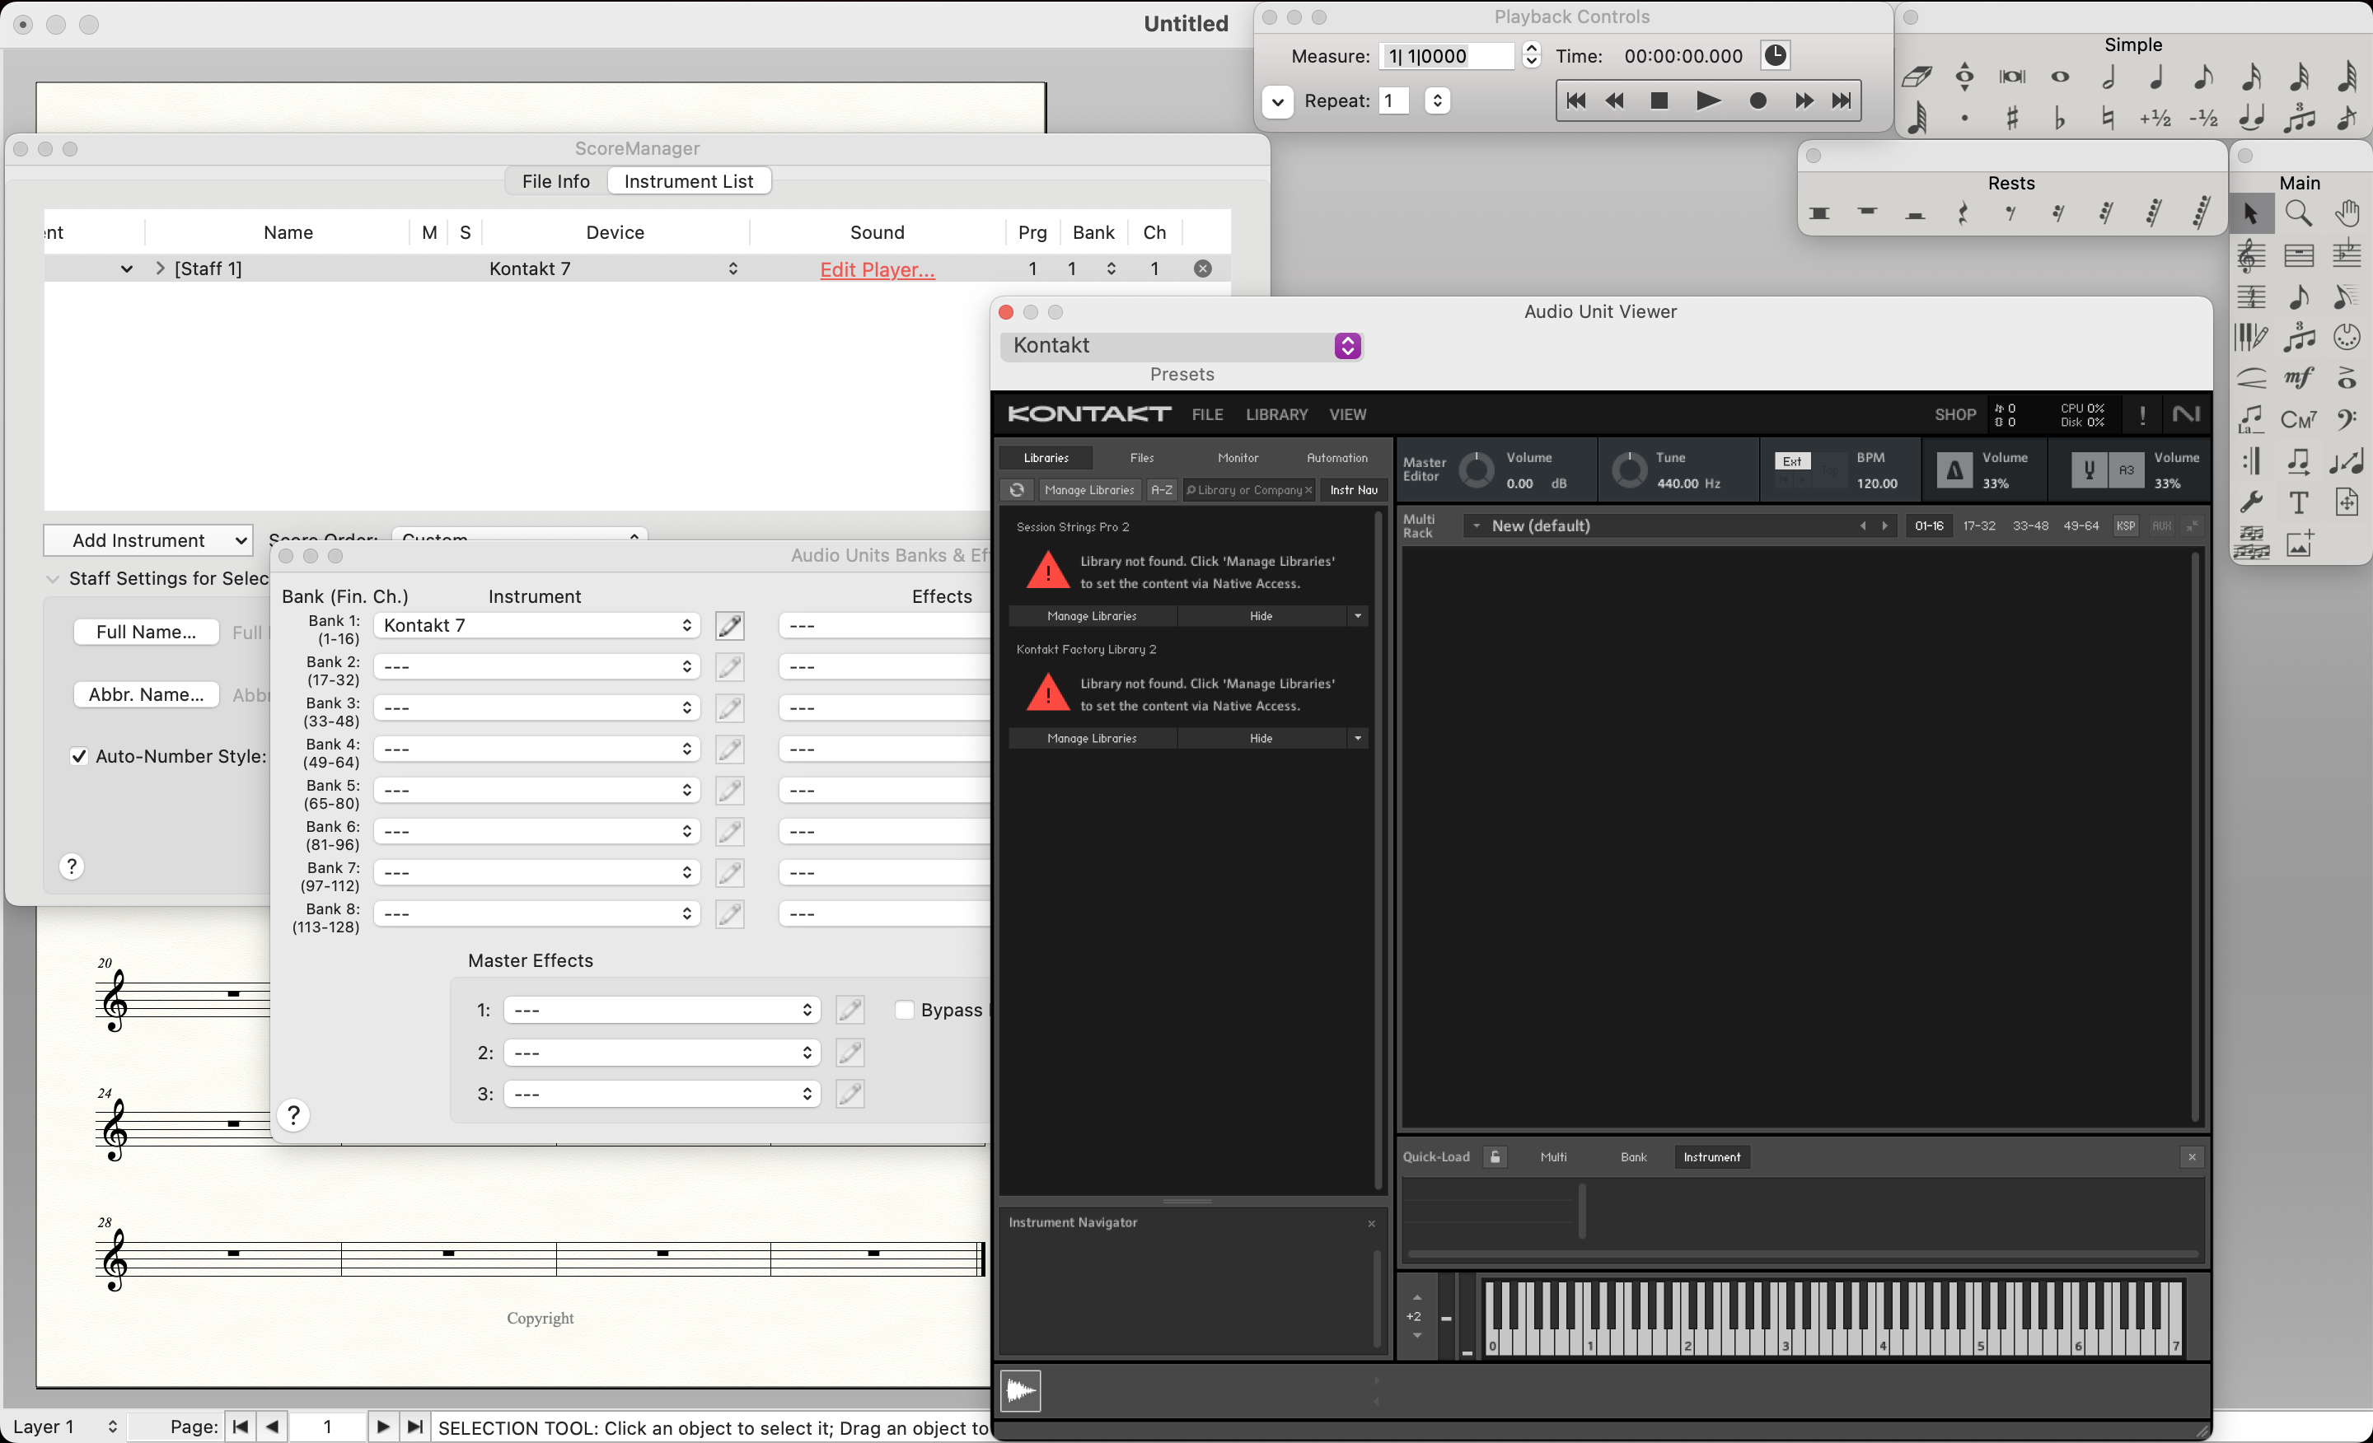Viewport: 2373px width, 1443px height.
Task: Switch to the Files tab in Kontakt browser
Action: click(x=1141, y=457)
